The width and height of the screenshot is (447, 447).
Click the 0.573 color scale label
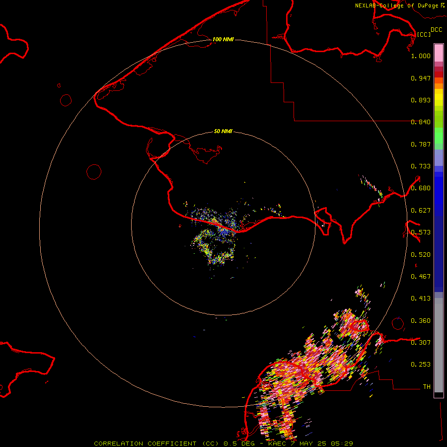421,232
